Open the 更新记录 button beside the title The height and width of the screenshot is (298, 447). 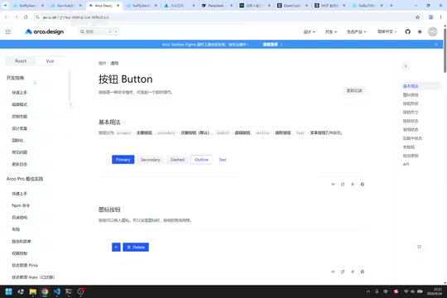coord(354,91)
